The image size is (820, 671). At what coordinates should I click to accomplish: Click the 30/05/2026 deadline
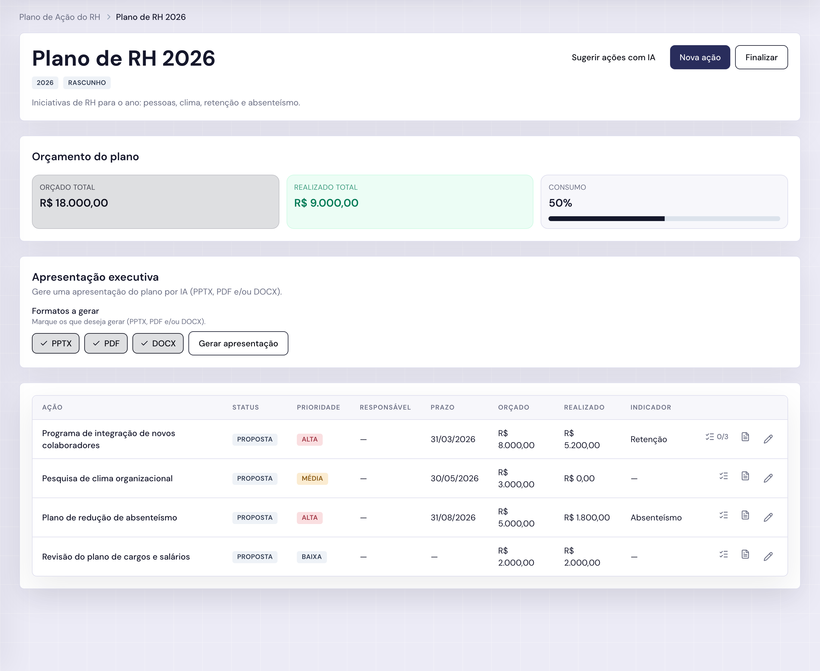pyautogui.click(x=454, y=478)
